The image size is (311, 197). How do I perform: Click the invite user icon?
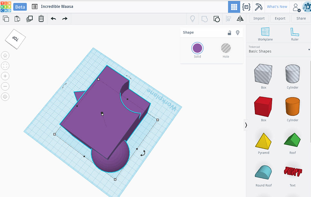pyautogui.click(x=296, y=7)
